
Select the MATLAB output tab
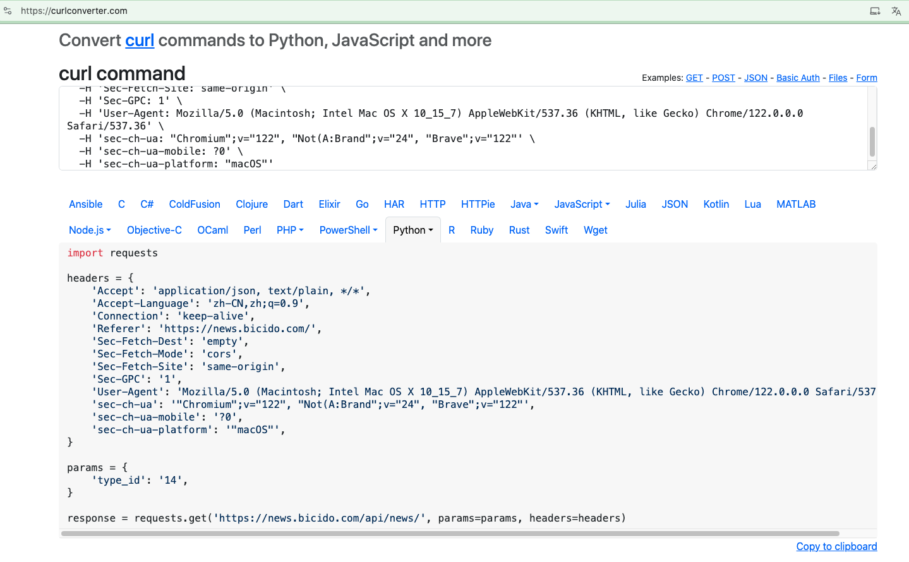pyautogui.click(x=795, y=204)
